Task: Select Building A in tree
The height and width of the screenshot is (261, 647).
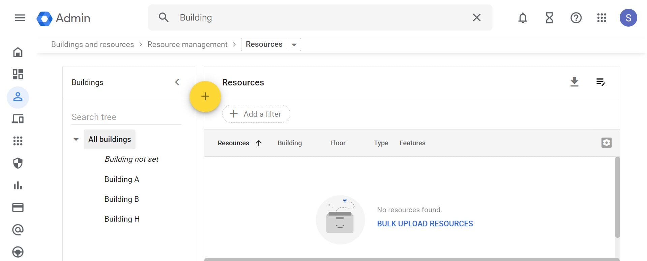Action: point(122,179)
